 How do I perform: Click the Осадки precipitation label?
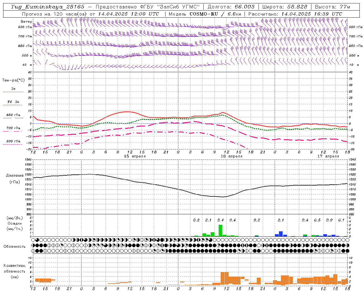tap(15, 223)
